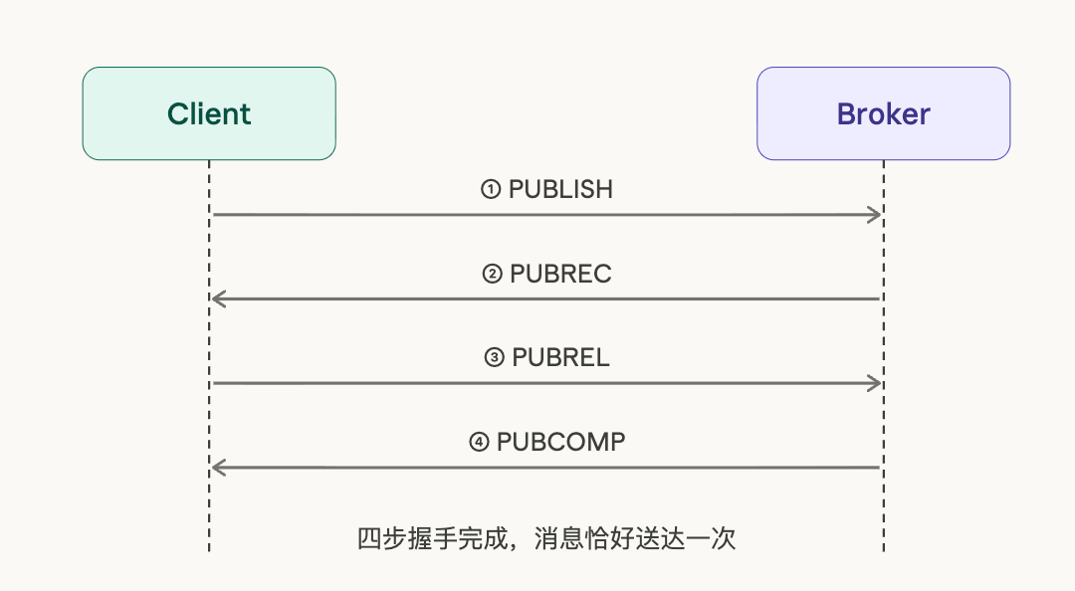Click the circled number ④ before PUBCOMP
The image size is (1075, 591).
(479, 442)
